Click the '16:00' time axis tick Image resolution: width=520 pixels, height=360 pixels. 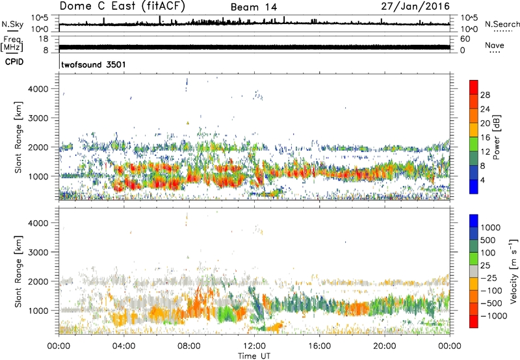click(x=319, y=346)
